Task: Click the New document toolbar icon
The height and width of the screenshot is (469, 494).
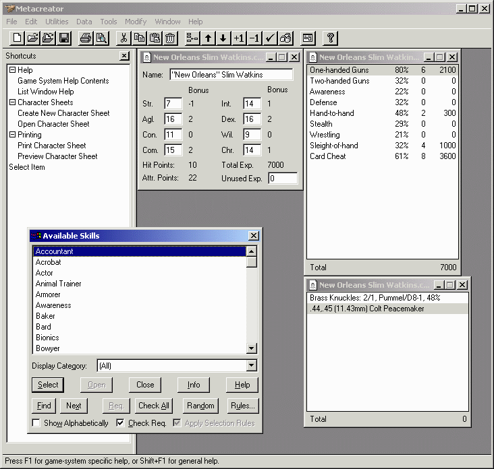Action: [18, 38]
